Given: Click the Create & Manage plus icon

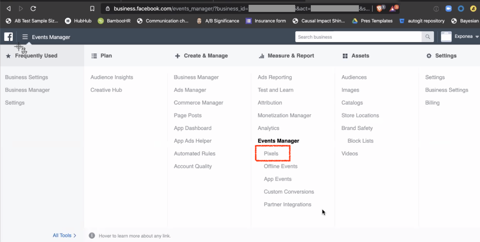Looking at the screenshot, I should click(177, 56).
